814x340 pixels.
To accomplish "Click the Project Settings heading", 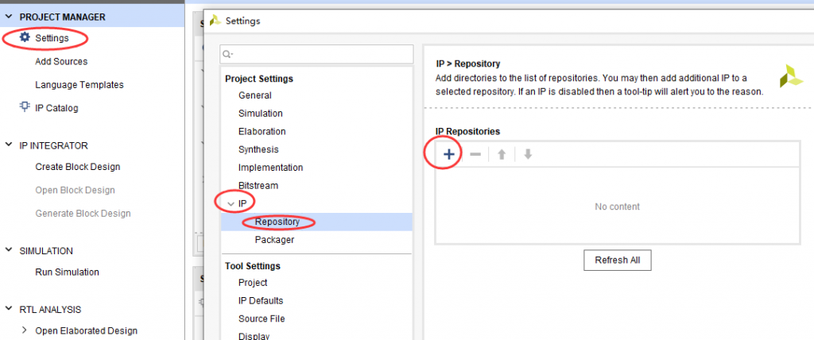I will point(259,79).
